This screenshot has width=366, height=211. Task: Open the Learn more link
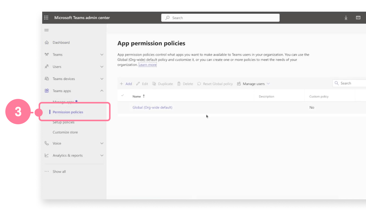(147, 65)
